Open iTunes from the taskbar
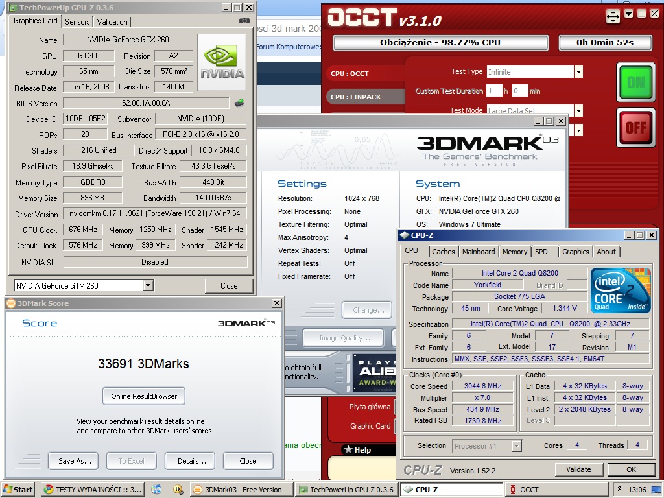The height and width of the screenshot is (498, 664). [x=156, y=490]
